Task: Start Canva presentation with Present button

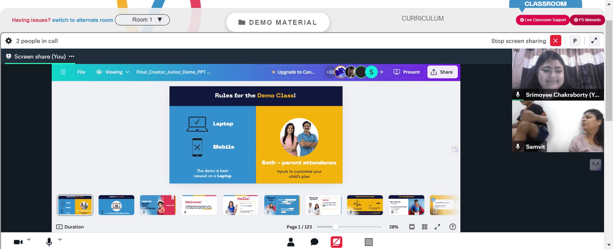Action: [x=408, y=72]
